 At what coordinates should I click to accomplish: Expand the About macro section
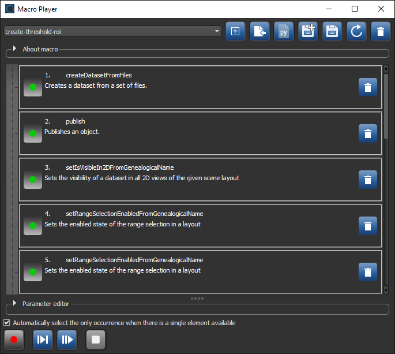click(14, 49)
